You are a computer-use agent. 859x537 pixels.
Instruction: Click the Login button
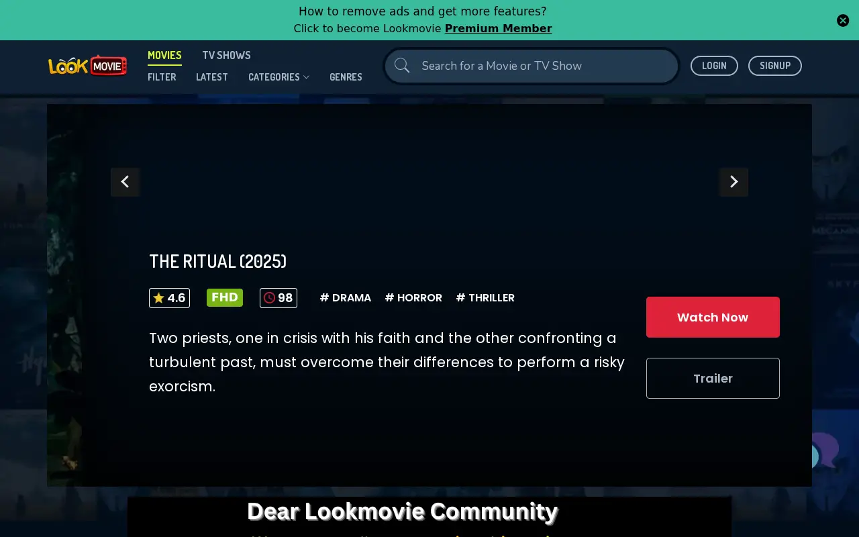pos(714,66)
